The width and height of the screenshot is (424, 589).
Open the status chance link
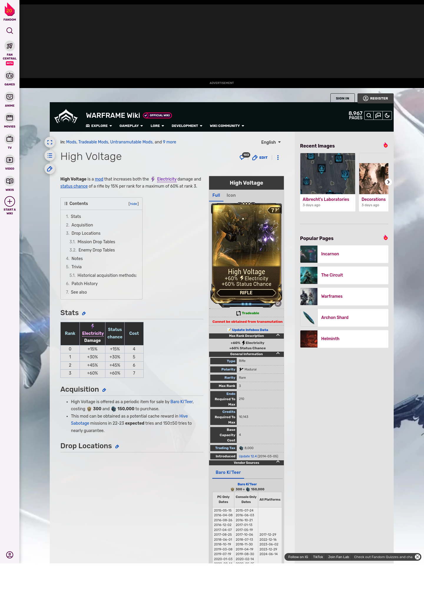coord(74,186)
